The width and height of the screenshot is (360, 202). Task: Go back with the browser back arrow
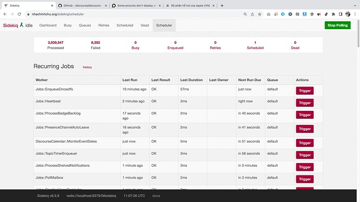click(x=5, y=14)
